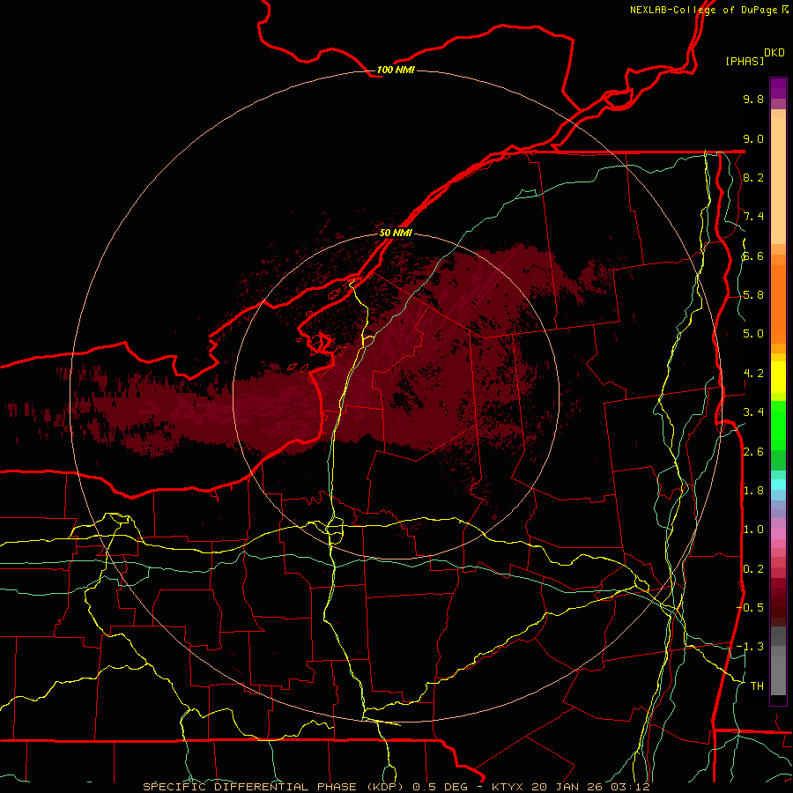Click the [PHAS] units label

point(745,61)
